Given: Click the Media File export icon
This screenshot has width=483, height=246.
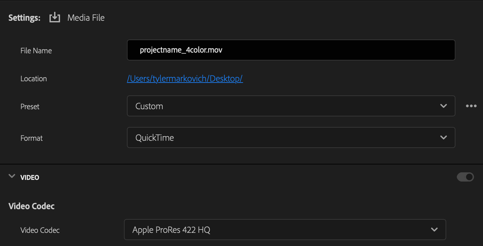Looking at the screenshot, I should pyautogui.click(x=55, y=17).
